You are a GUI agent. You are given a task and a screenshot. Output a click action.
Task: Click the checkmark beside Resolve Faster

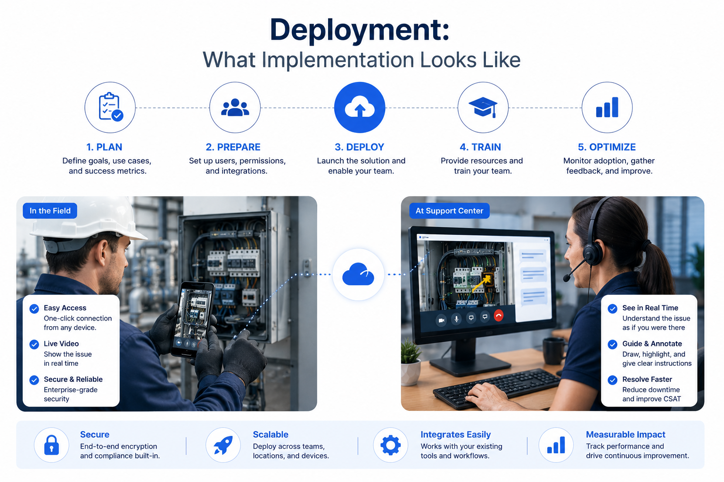point(613,380)
